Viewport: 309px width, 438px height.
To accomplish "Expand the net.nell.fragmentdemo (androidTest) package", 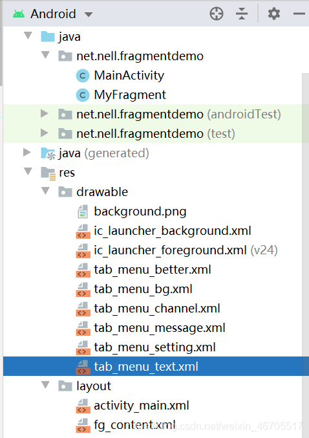I will pos(45,113).
